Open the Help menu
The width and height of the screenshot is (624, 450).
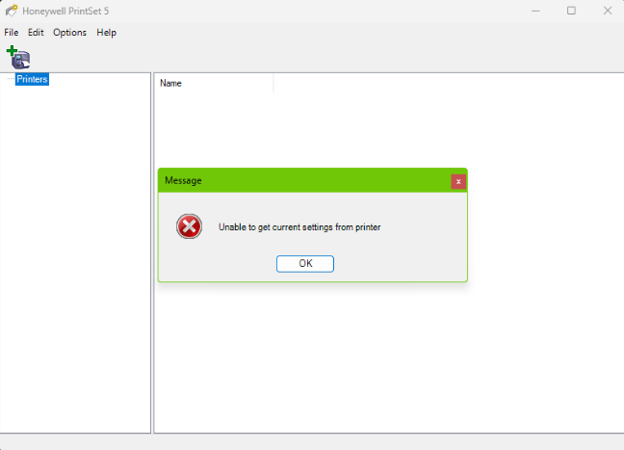(x=106, y=32)
